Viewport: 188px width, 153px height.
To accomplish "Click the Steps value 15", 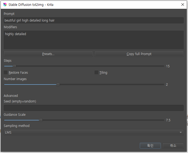I will (168, 66).
